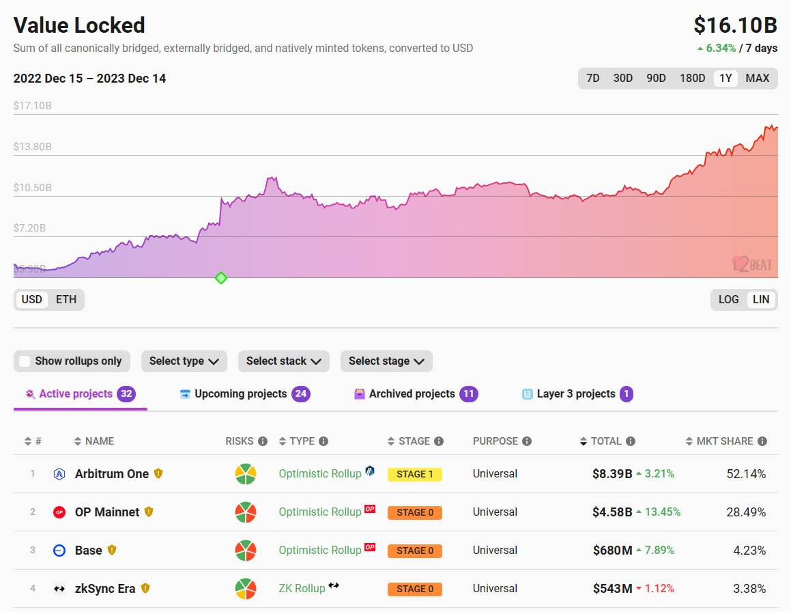Select the 1Y time range
The height and width of the screenshot is (612, 791).
pyautogui.click(x=725, y=79)
